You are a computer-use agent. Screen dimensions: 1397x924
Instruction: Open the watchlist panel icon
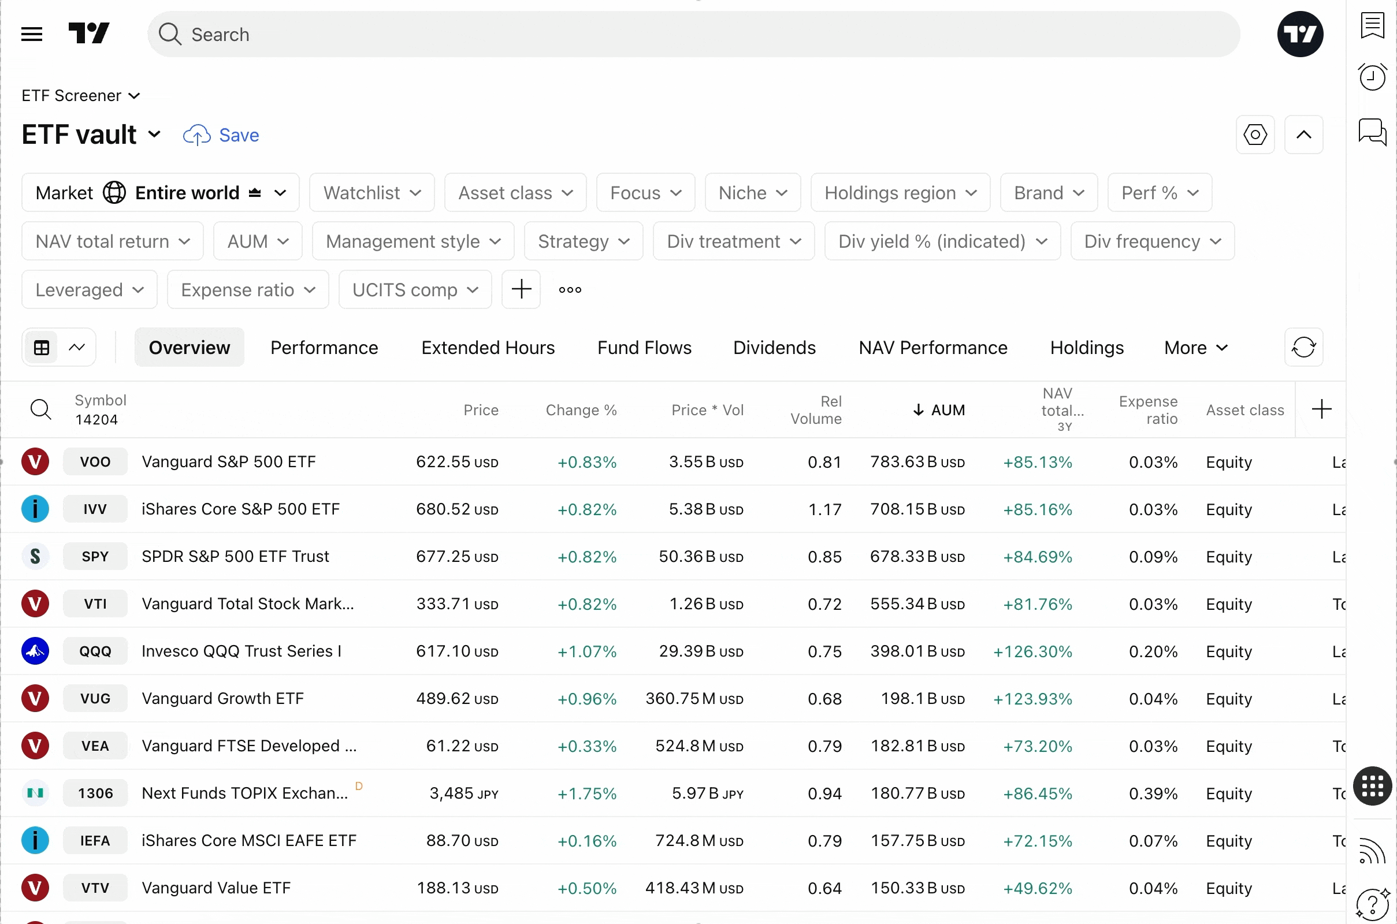coord(1372,26)
